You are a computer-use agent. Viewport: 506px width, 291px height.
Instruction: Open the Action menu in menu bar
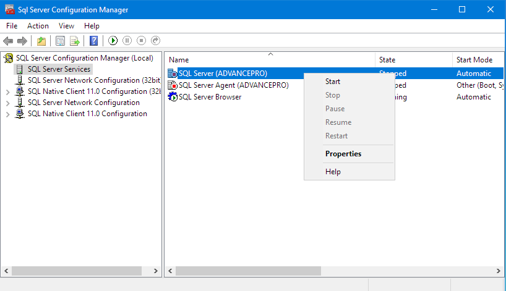coord(38,26)
